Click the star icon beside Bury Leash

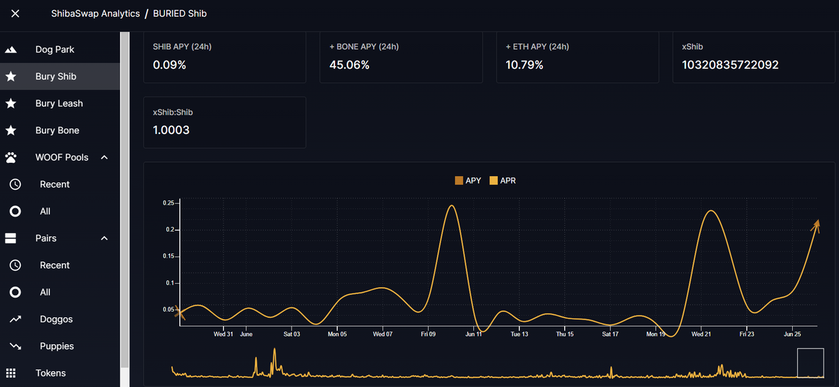pos(10,103)
